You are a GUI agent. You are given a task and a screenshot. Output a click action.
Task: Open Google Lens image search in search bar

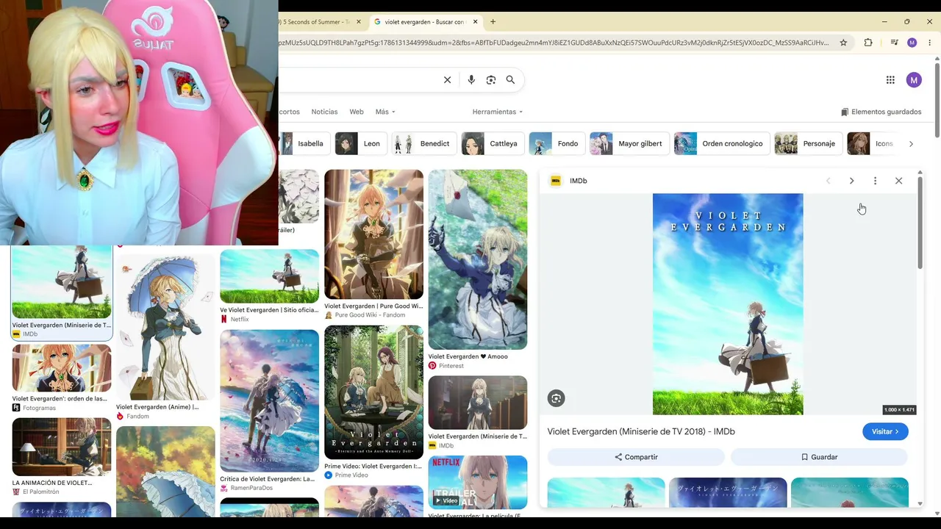point(491,80)
